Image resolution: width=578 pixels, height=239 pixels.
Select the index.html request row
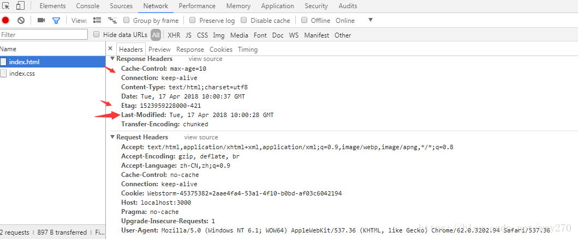53,62
